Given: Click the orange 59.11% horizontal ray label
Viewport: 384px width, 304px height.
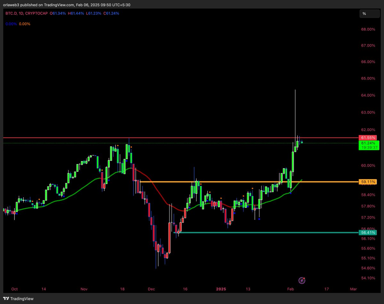Looking at the screenshot, I should (x=368, y=181).
